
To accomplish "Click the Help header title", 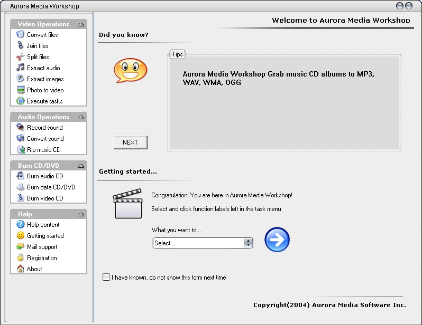I will (25, 214).
